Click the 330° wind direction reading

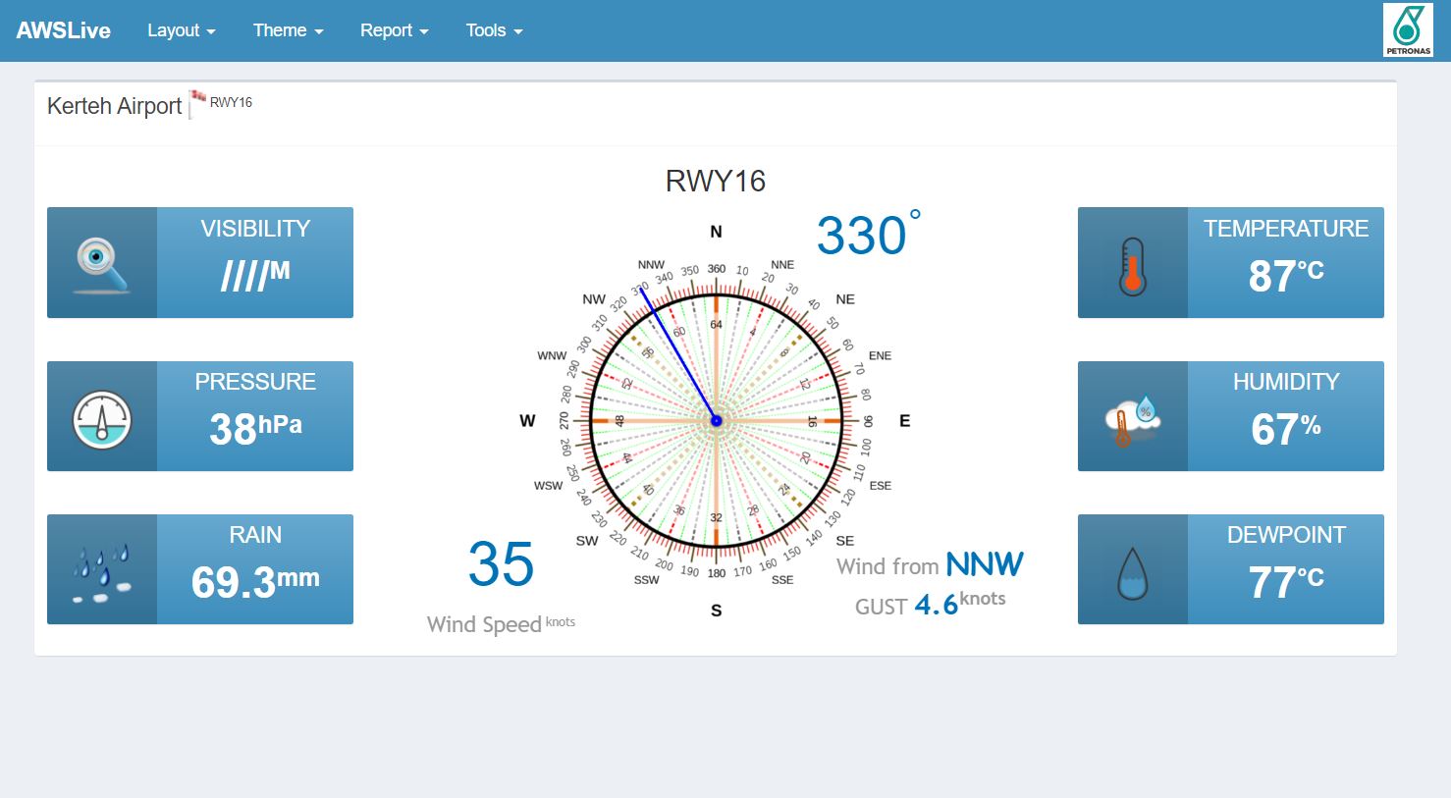pyautogui.click(x=863, y=236)
